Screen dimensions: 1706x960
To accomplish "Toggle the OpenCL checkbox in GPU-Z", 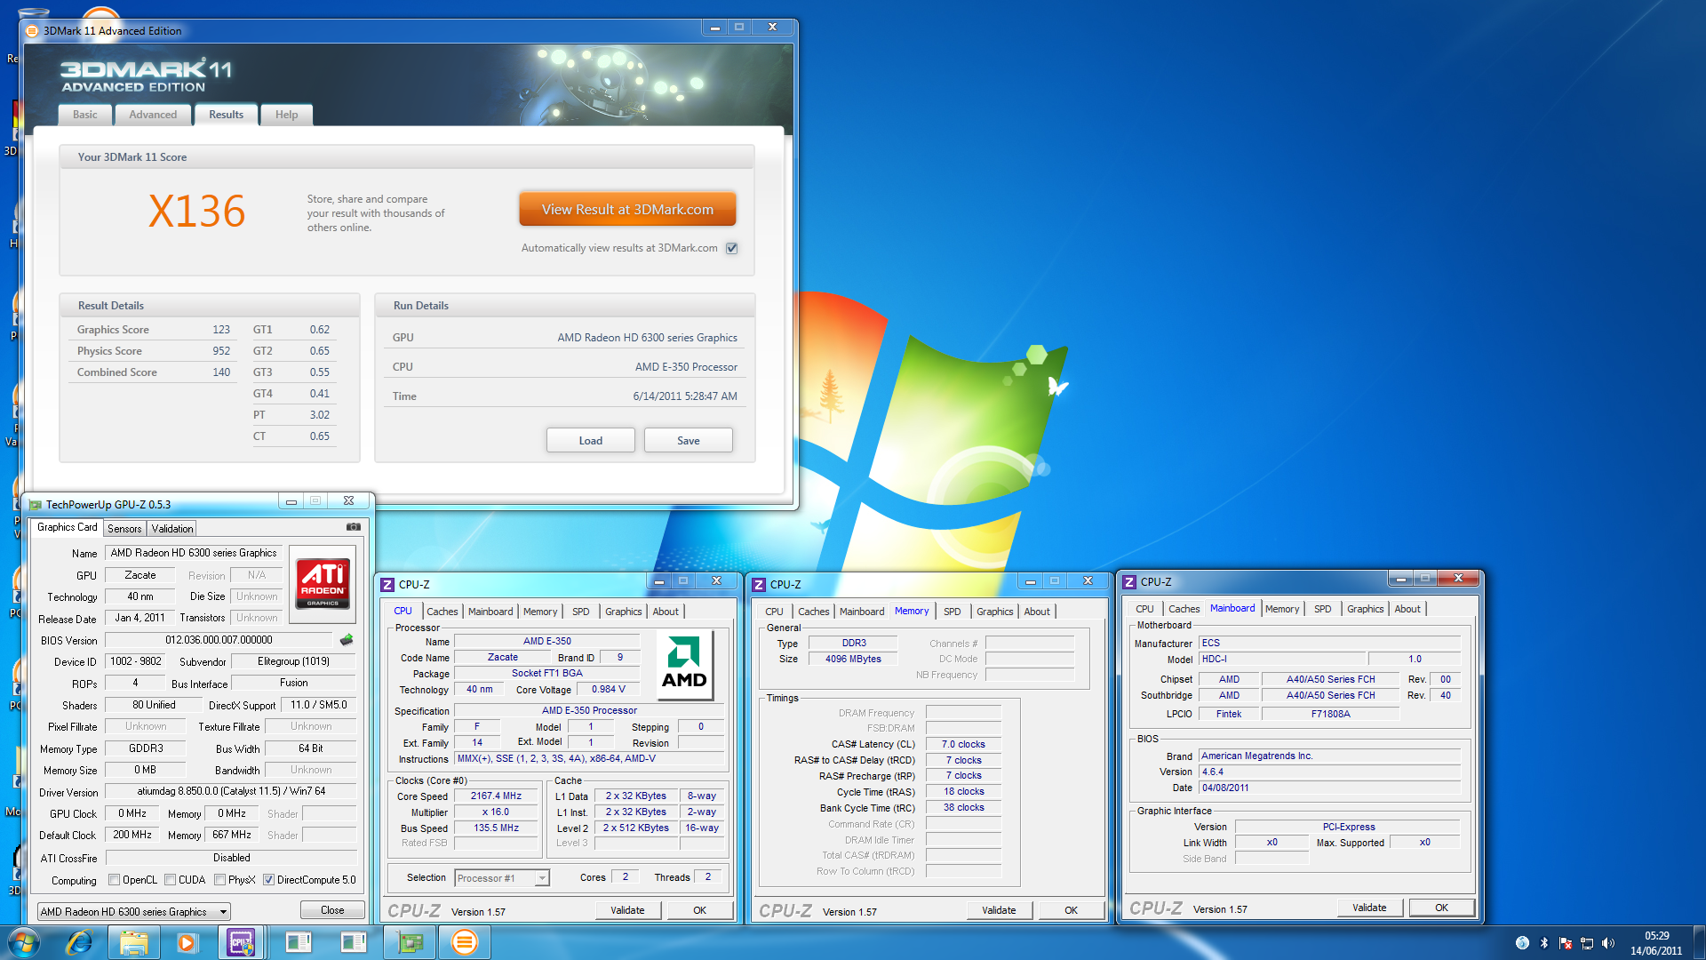I will (114, 881).
